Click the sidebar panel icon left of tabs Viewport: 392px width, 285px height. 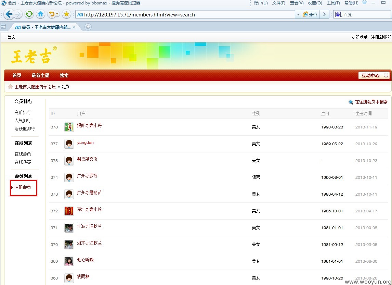tap(3, 26)
